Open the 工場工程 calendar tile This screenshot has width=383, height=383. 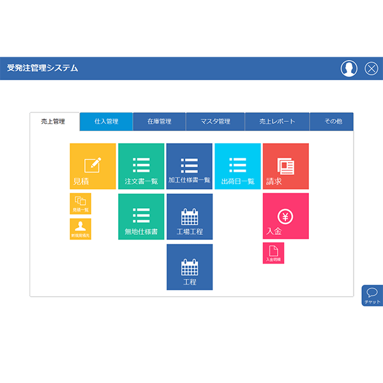tap(190, 216)
